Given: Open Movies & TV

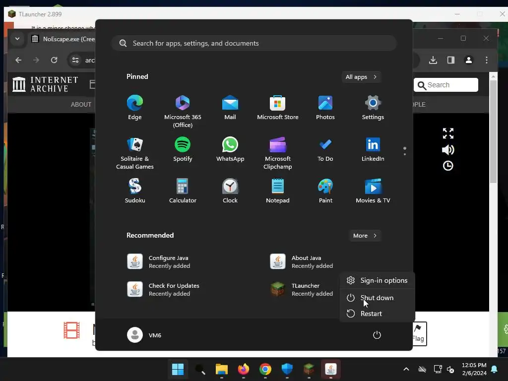Looking at the screenshot, I should (x=373, y=191).
